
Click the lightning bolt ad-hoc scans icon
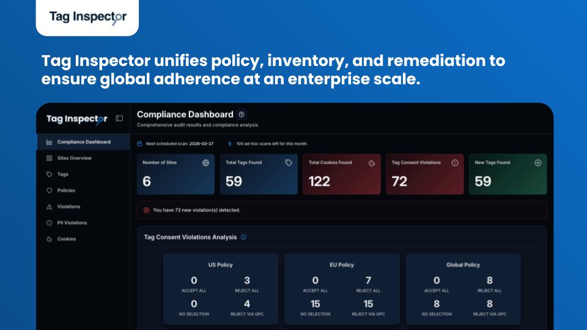[230, 144]
